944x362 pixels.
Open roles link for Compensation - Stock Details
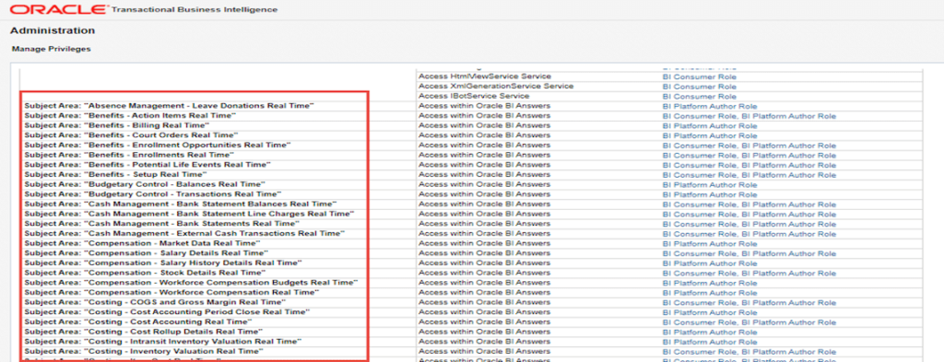click(749, 273)
